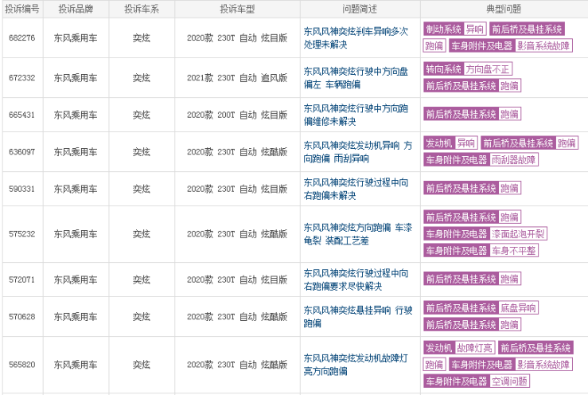
Task: Click complaint number 565820
Action: coord(21,365)
